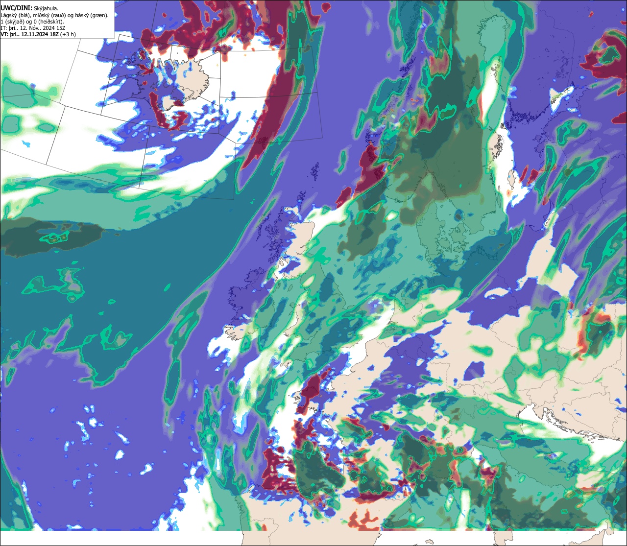Image resolution: width=627 pixels, height=546 pixels.
Task: Click the 'Lágský (blá), miðský (rauð)' legend line
Action: [55, 15]
